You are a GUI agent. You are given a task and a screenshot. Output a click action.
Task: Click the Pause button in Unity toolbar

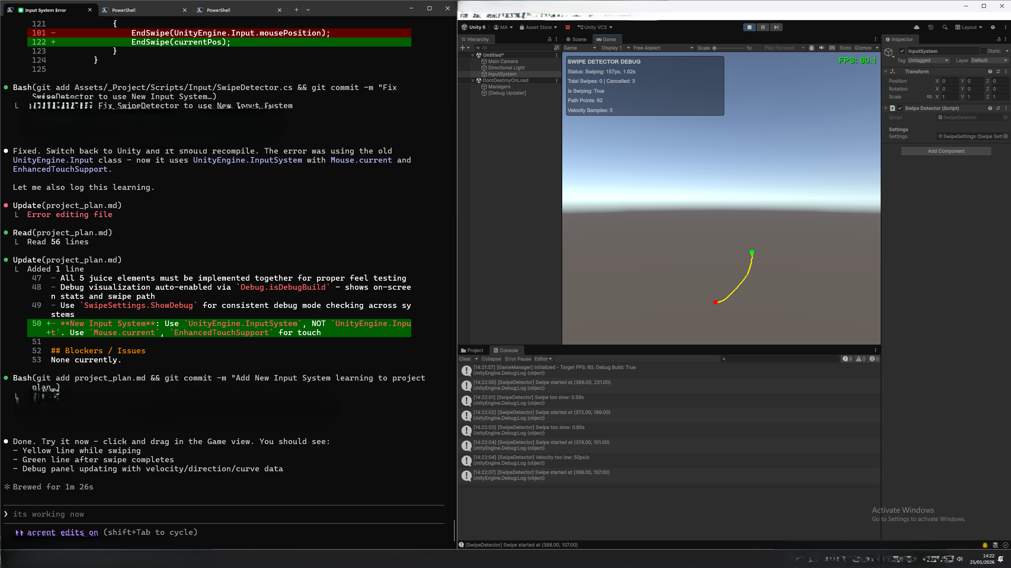pyautogui.click(x=762, y=27)
